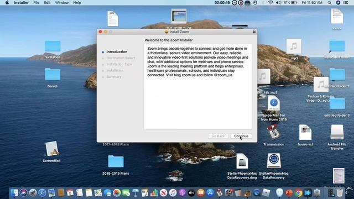Select the mp3 audio file icon
Image resolution: width=354 pixels, height=199 pixels.
[x=294, y=46]
